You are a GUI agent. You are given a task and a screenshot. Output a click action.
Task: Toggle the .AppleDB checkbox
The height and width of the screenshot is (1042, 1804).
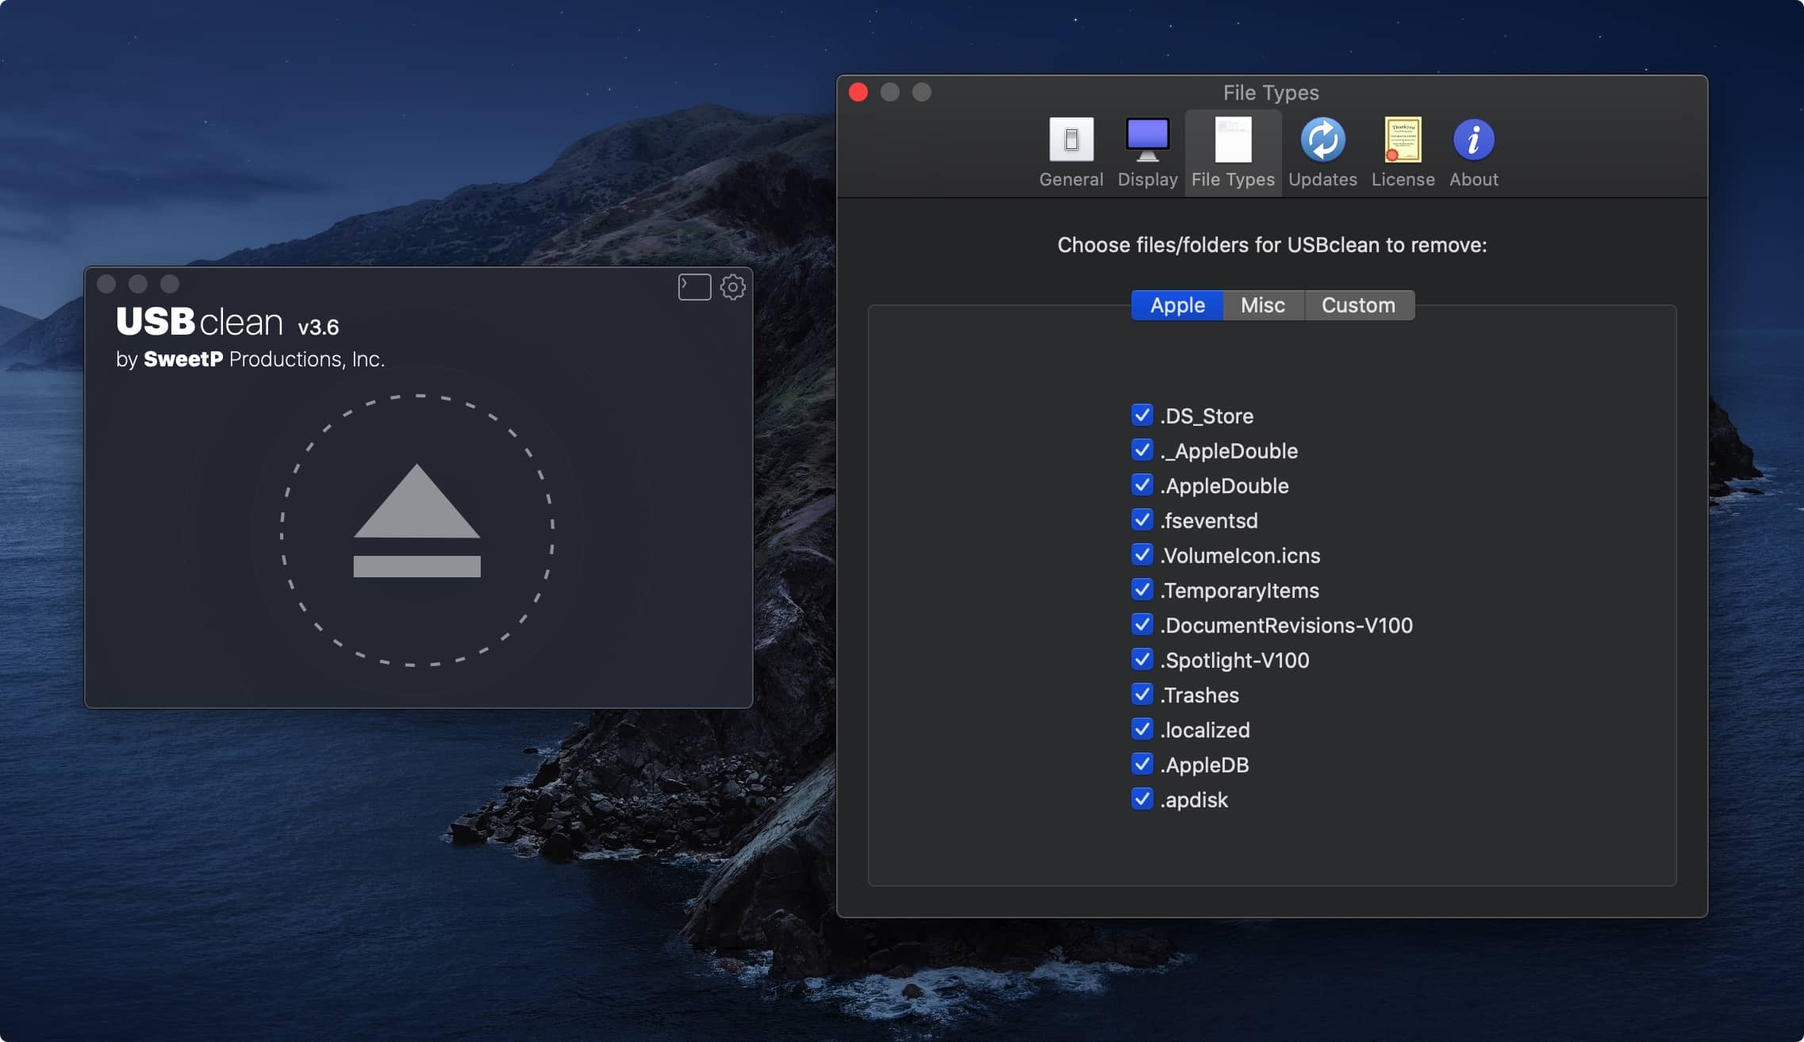tap(1142, 764)
